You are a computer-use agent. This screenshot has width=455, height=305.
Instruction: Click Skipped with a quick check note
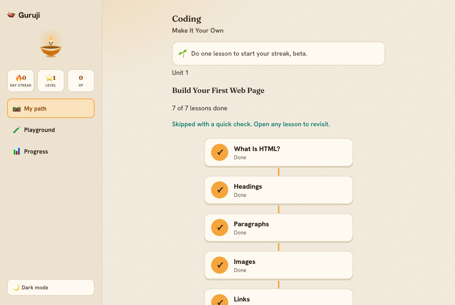point(251,124)
